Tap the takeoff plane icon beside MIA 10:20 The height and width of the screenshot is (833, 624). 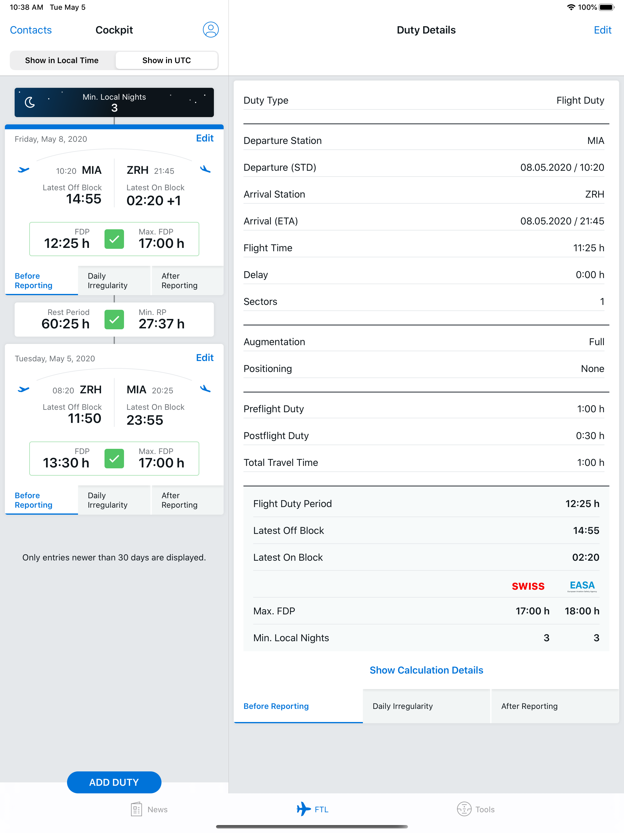(23, 170)
